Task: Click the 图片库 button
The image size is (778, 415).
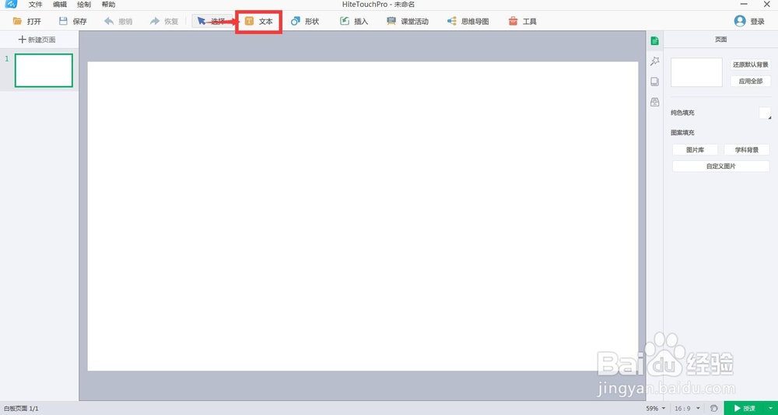Action: pyautogui.click(x=695, y=150)
